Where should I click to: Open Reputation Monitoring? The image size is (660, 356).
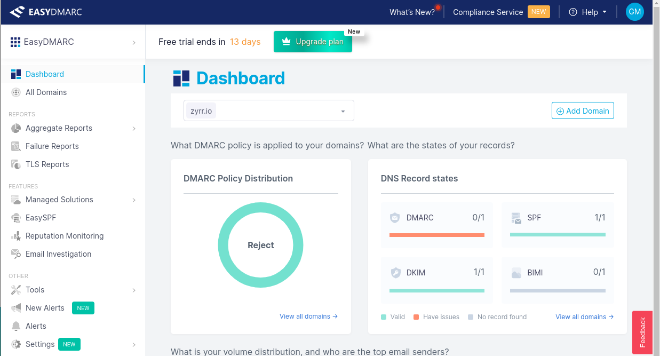pyautogui.click(x=63, y=235)
